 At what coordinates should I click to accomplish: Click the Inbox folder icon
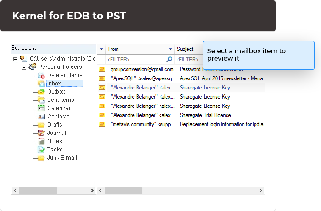coord(41,83)
